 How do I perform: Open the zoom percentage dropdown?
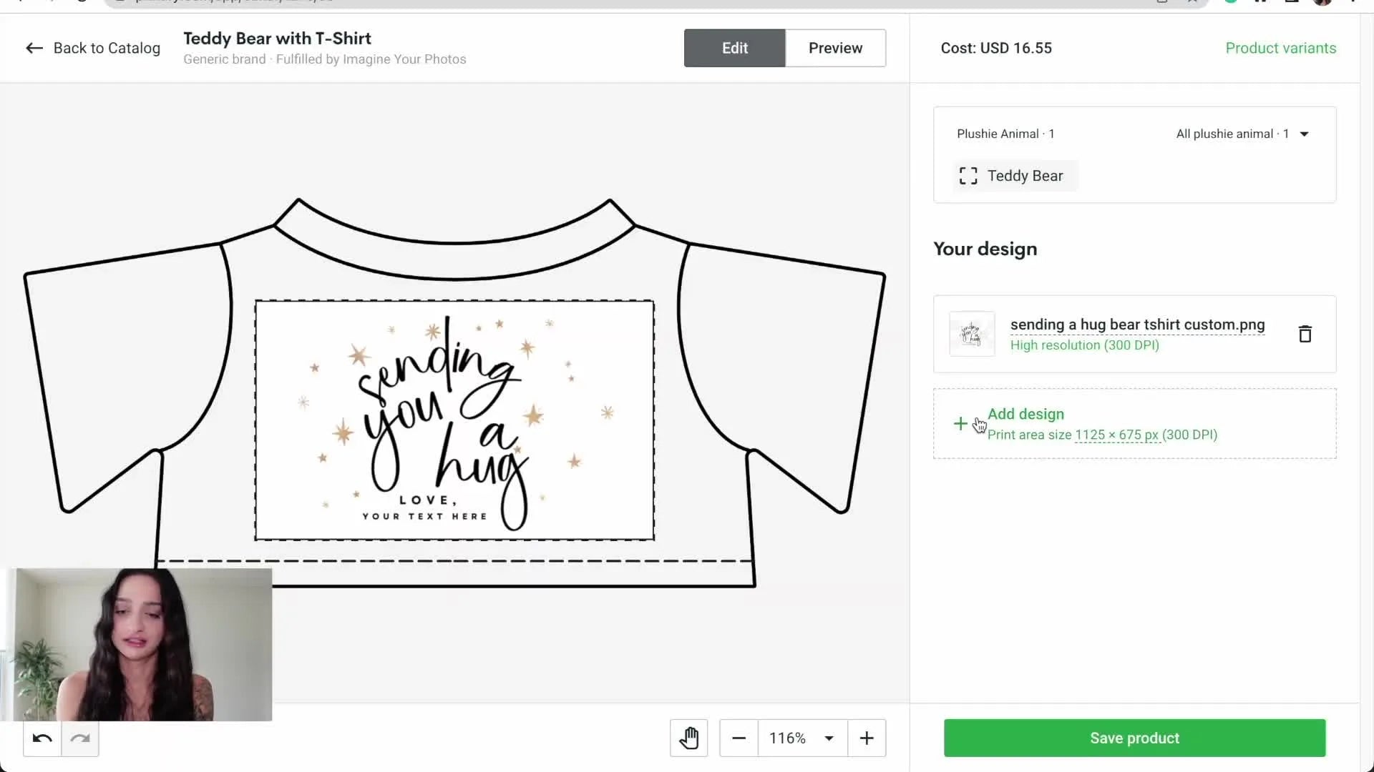[829, 738]
